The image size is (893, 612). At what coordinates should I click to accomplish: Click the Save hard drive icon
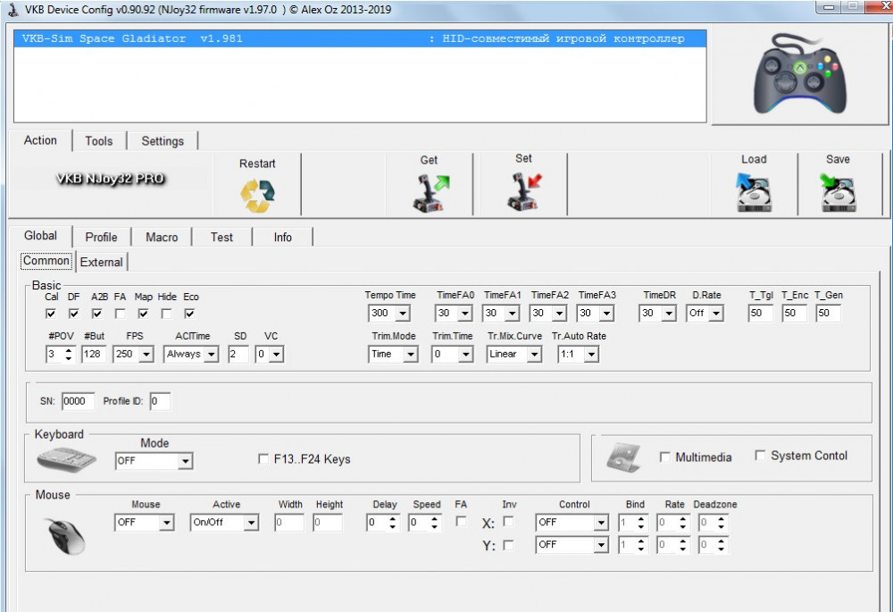point(838,193)
